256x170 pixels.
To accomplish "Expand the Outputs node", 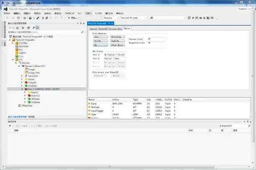I will pyautogui.click(x=22, y=82).
